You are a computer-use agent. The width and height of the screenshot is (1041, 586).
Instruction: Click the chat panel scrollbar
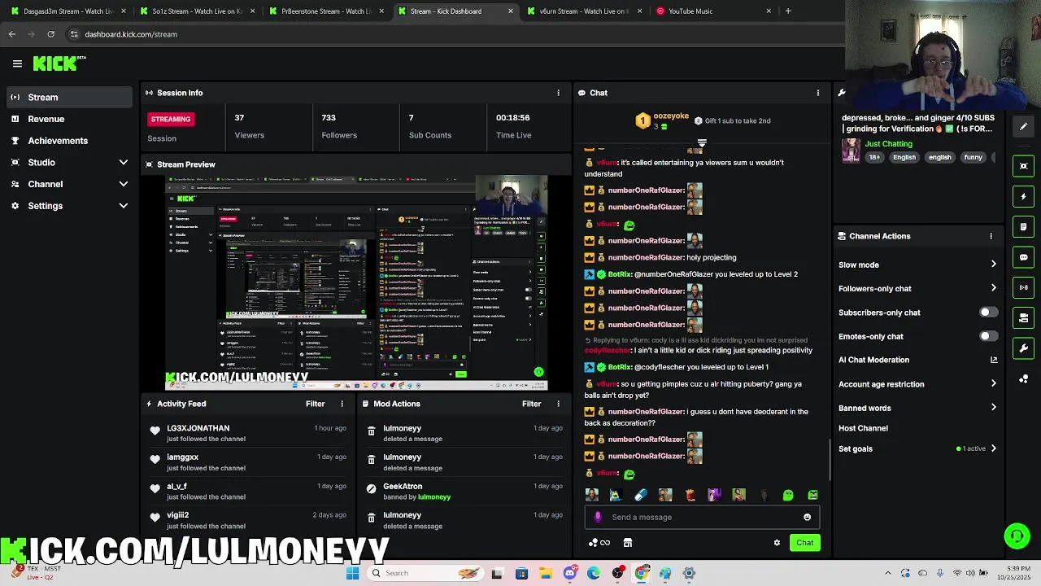click(x=829, y=460)
